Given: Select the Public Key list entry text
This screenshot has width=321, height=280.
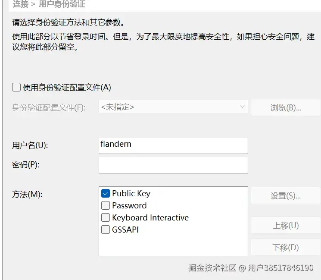Looking at the screenshot, I should (x=131, y=194).
